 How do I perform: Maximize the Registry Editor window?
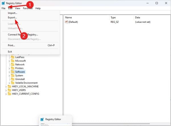click(x=157, y=3)
